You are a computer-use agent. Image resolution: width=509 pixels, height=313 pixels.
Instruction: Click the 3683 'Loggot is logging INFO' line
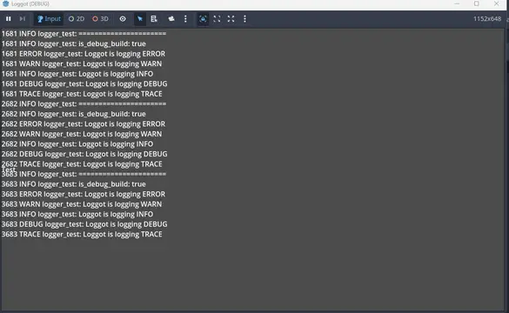click(x=77, y=215)
